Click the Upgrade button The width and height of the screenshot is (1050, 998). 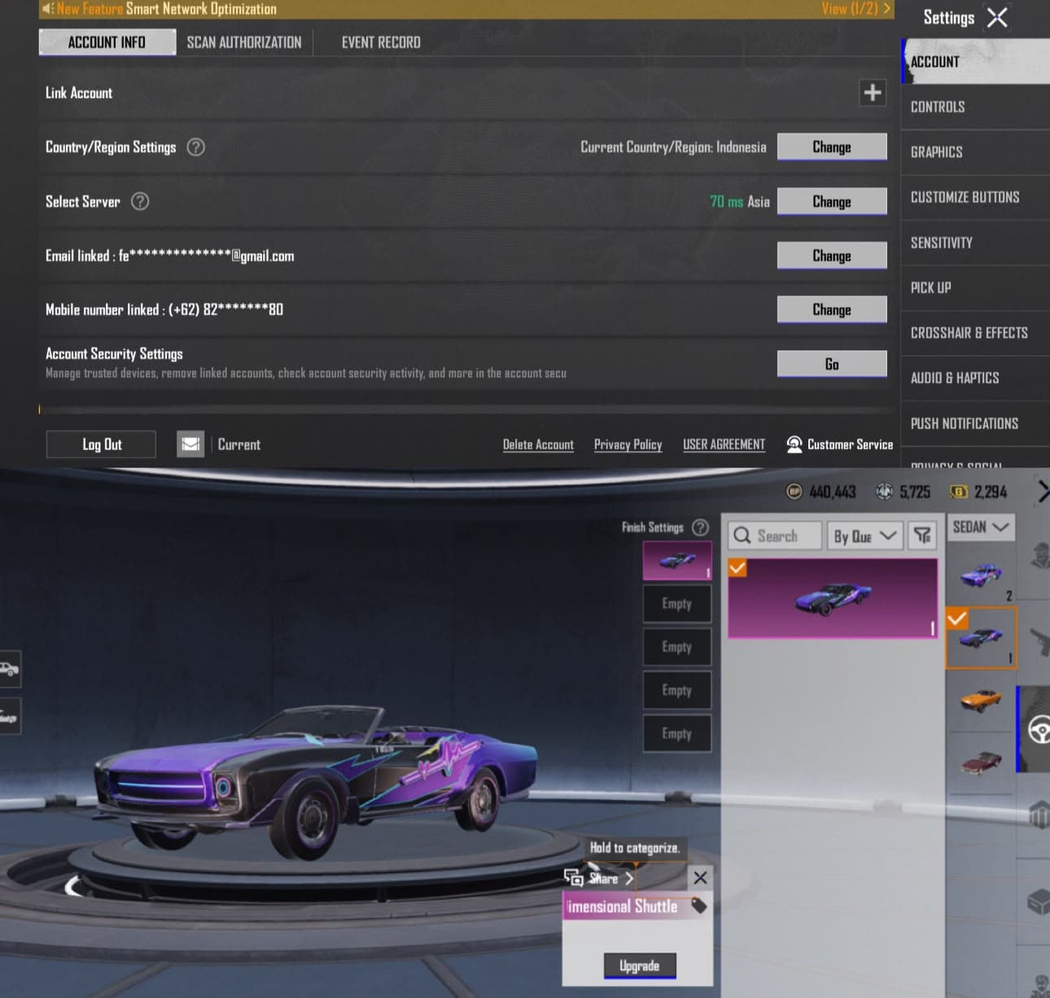(x=640, y=965)
